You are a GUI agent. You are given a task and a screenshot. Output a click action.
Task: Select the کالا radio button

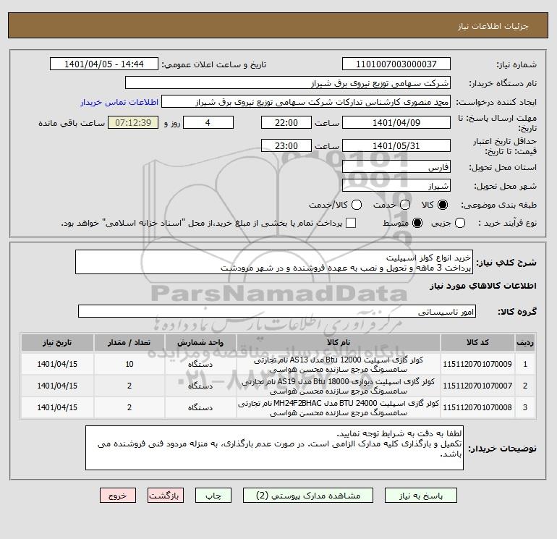click(x=443, y=205)
